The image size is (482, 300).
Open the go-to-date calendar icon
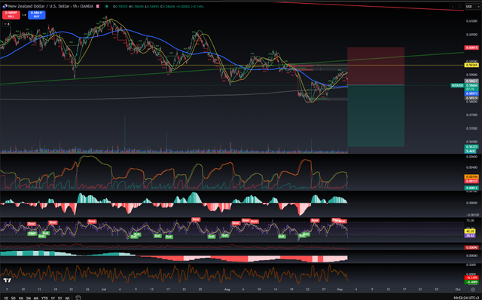click(78, 298)
